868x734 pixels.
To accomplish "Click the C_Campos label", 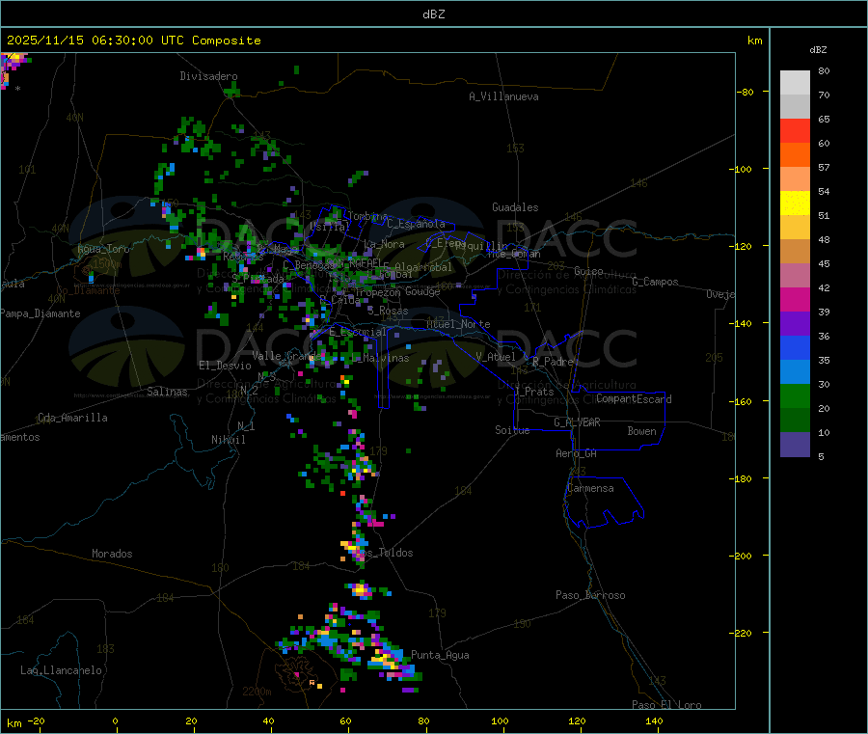I will [x=656, y=282].
